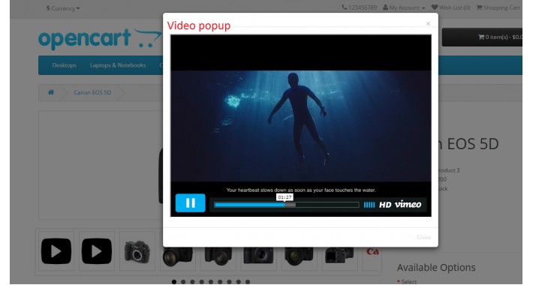The width and height of the screenshot is (533, 285).
Task: Click the Video popup title text
Action: point(198,25)
